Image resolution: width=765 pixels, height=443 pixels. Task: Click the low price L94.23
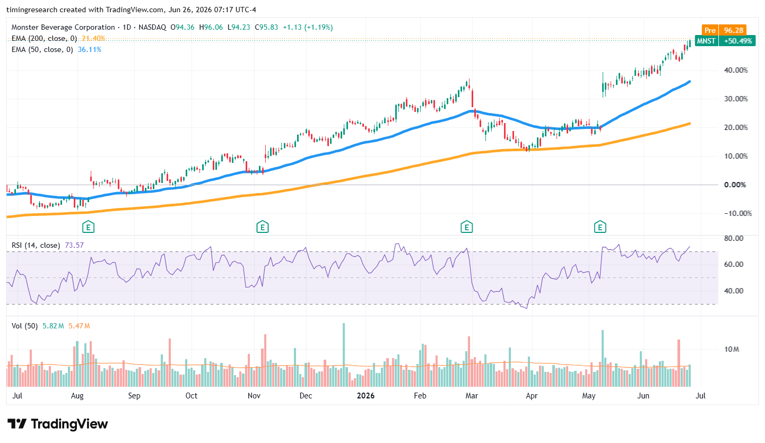coord(238,27)
